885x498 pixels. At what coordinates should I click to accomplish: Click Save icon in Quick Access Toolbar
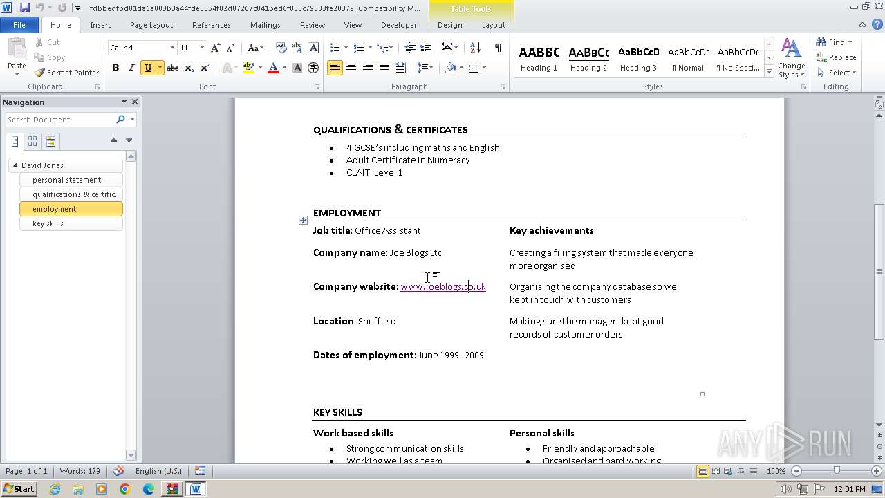(x=25, y=8)
